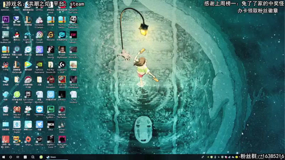Open Wallpaper Engine shortcut
Viewport: 285px width, 160px height.
17,127
